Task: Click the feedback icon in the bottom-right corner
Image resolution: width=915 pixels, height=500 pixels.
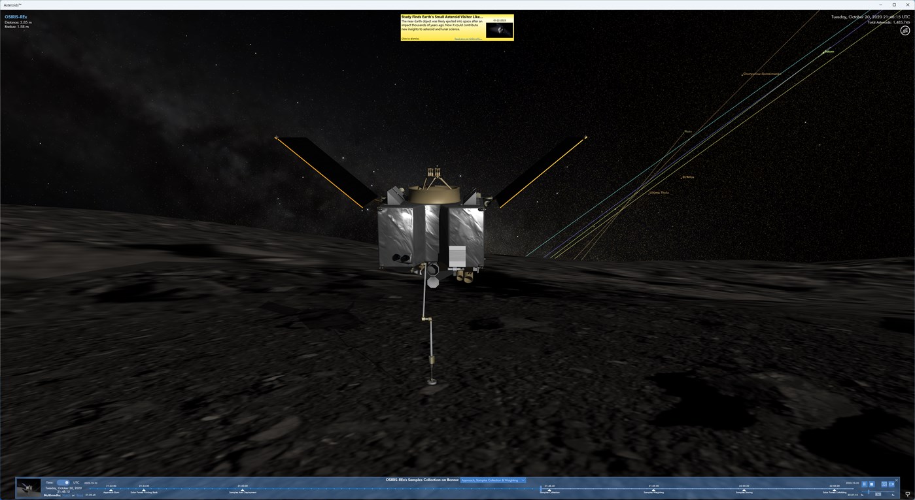Action: (908, 494)
